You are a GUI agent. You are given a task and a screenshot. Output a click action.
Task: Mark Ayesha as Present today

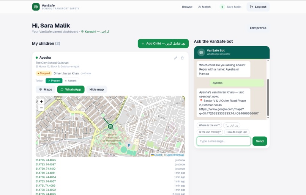54,81
